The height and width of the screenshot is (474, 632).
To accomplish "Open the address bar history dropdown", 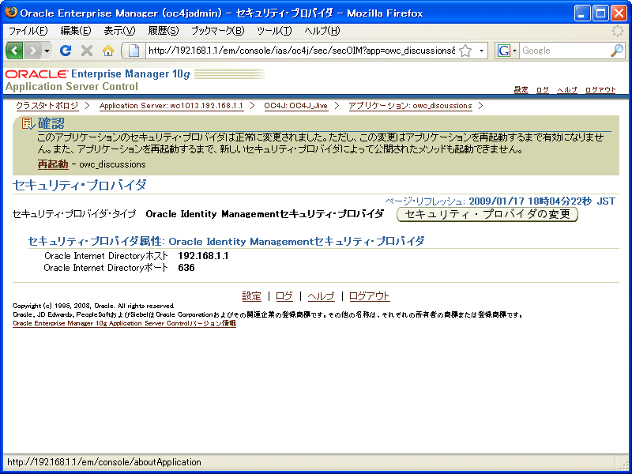I will pyautogui.click(x=481, y=51).
